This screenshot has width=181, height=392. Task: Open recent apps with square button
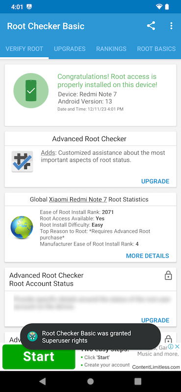click(x=138, y=381)
